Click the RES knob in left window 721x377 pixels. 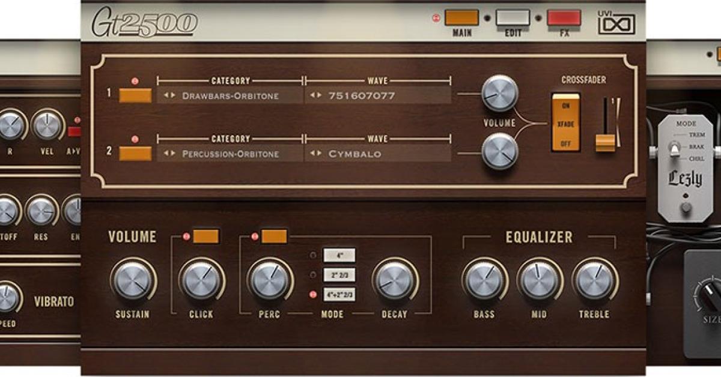41,211
